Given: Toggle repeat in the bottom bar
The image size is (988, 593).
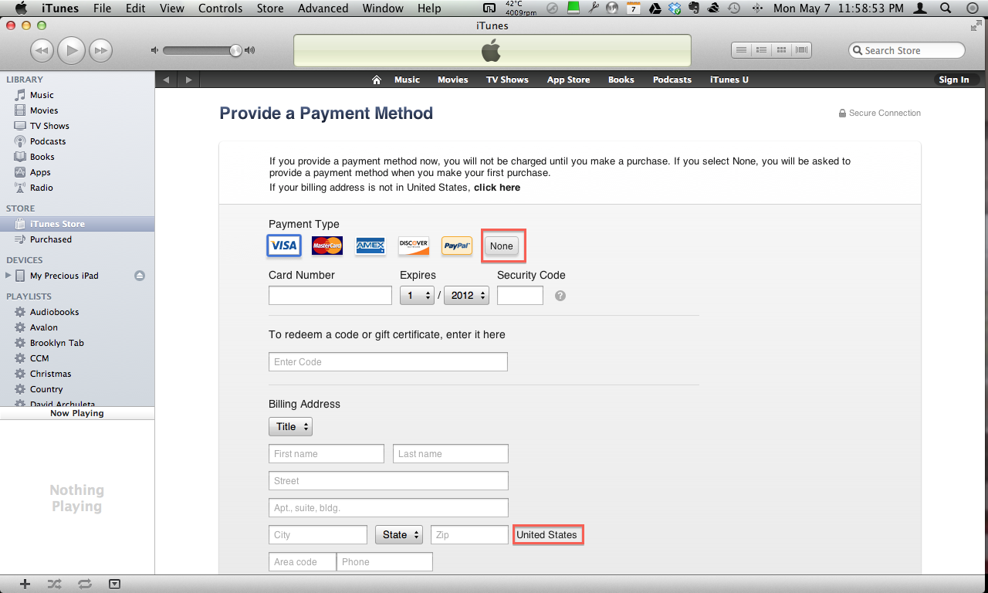Looking at the screenshot, I should click(x=84, y=584).
